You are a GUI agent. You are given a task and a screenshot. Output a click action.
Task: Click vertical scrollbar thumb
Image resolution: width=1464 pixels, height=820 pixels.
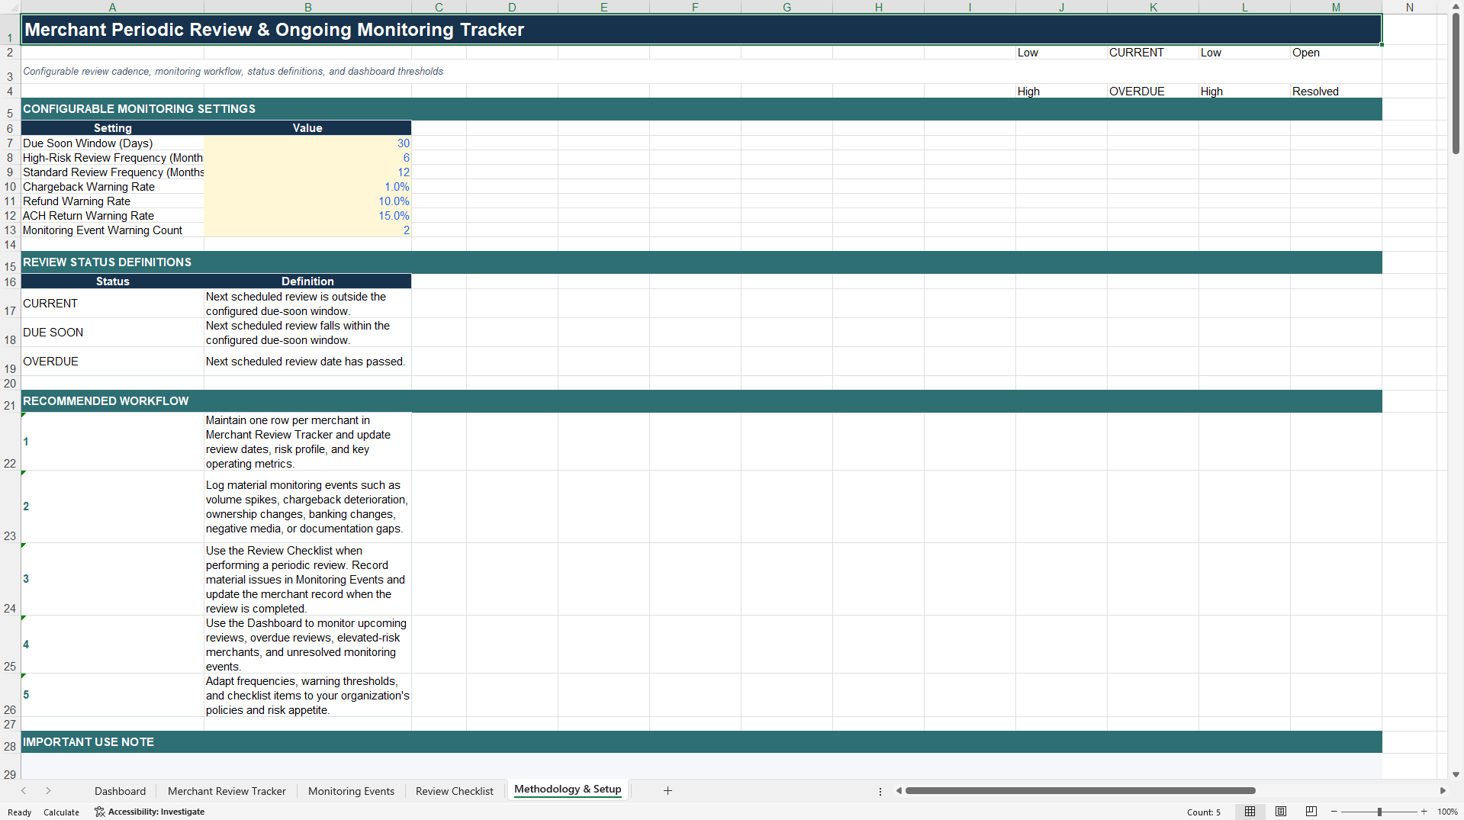[x=1456, y=82]
